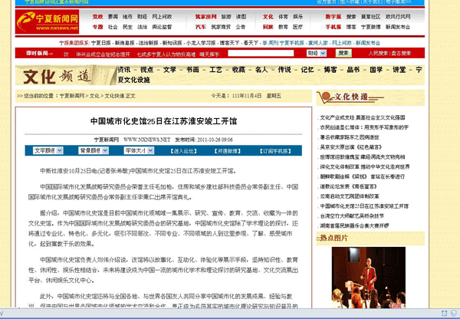The height and width of the screenshot is (319, 460).
Task: Go to the 书画 culture channel tab
Action: coord(192,70)
